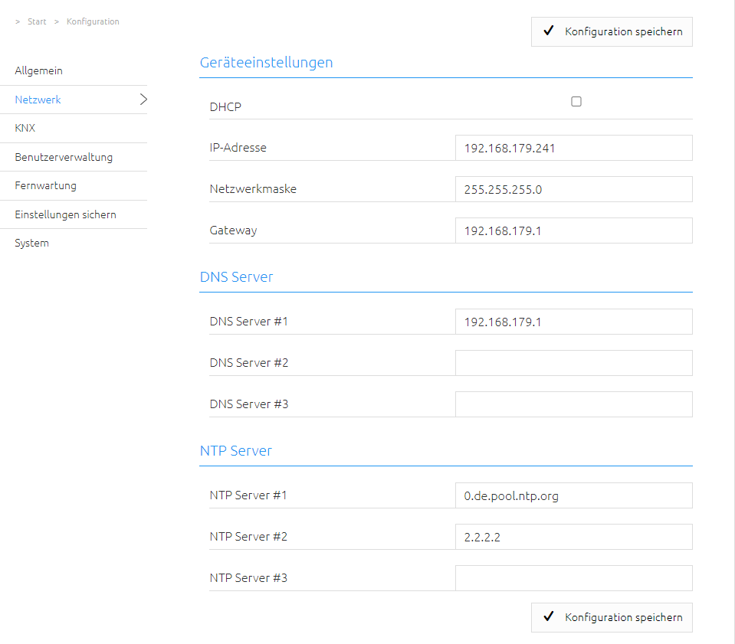735x644 pixels.
Task: Click the Netzwerkmaske label
Action: (x=253, y=189)
